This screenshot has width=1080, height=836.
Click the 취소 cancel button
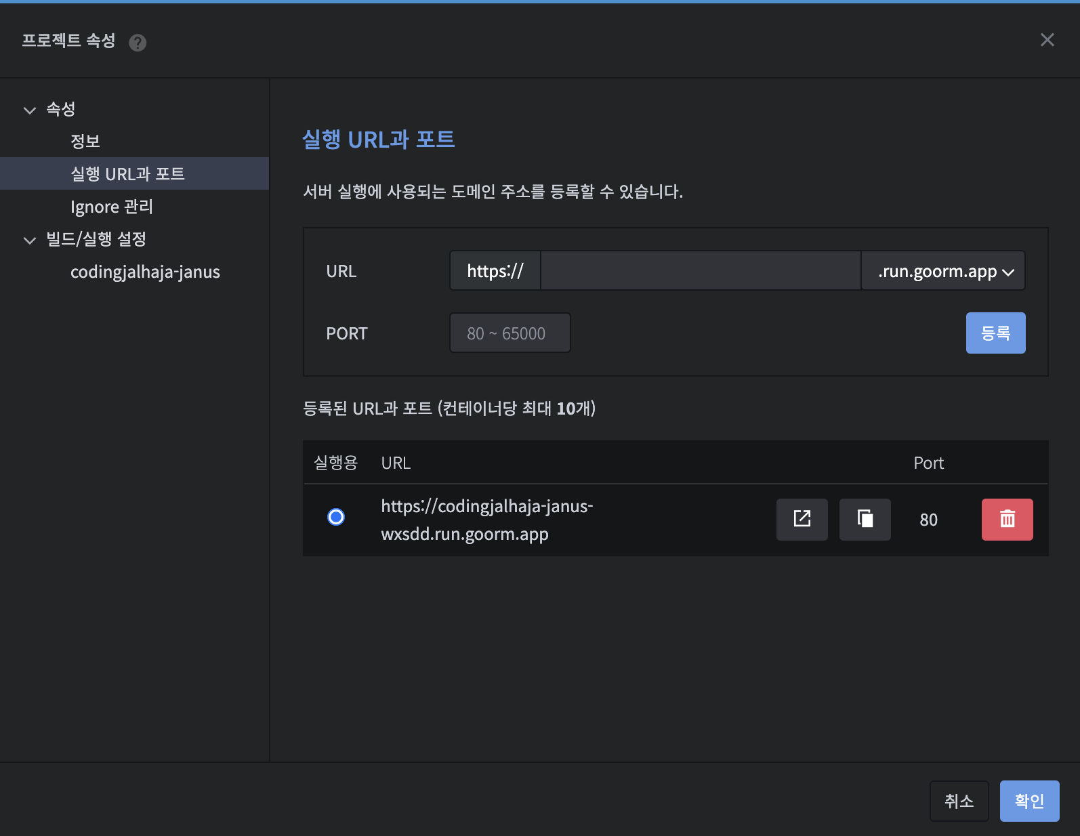[x=959, y=801]
